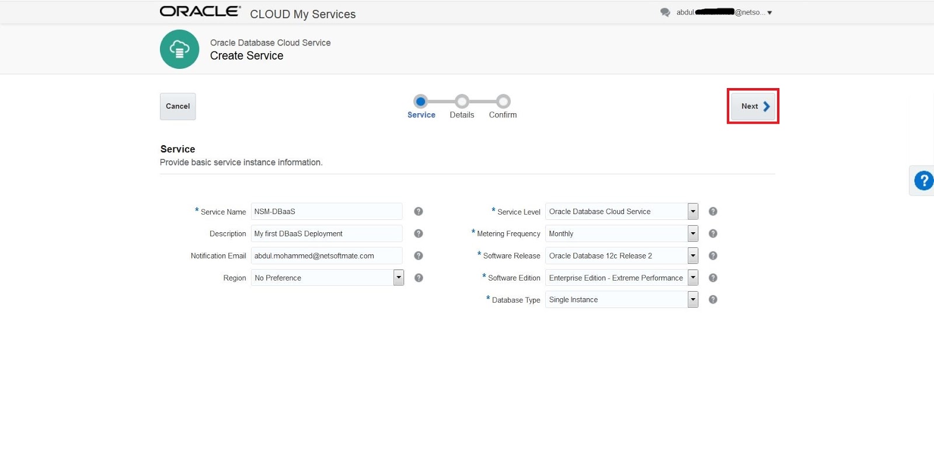Click the Service Level label

coord(518,212)
